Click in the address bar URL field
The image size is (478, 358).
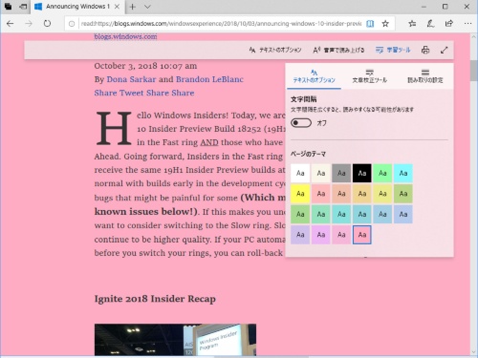click(221, 24)
